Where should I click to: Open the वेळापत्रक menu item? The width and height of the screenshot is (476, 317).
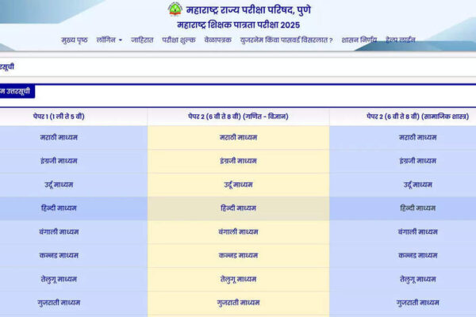click(x=217, y=40)
